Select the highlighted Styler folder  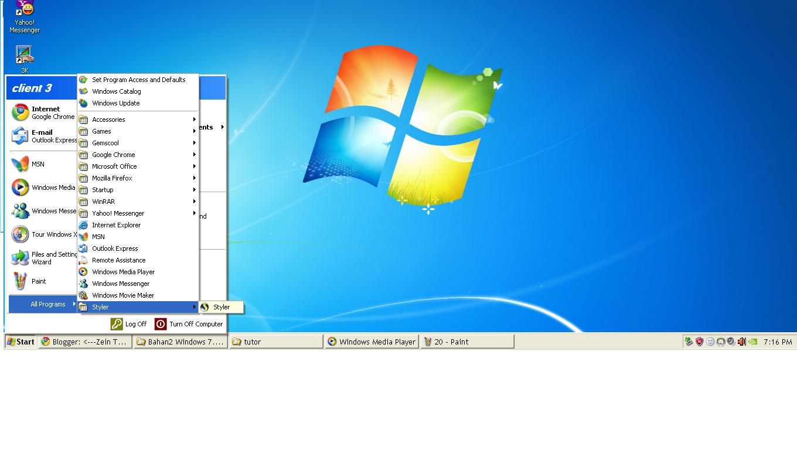click(138, 307)
